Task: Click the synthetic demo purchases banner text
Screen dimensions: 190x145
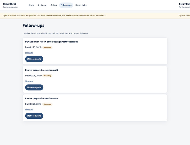Action: click(x=55, y=15)
